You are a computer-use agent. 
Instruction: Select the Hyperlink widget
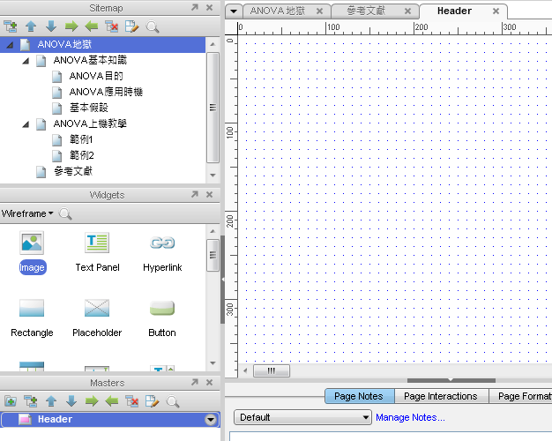(162, 252)
